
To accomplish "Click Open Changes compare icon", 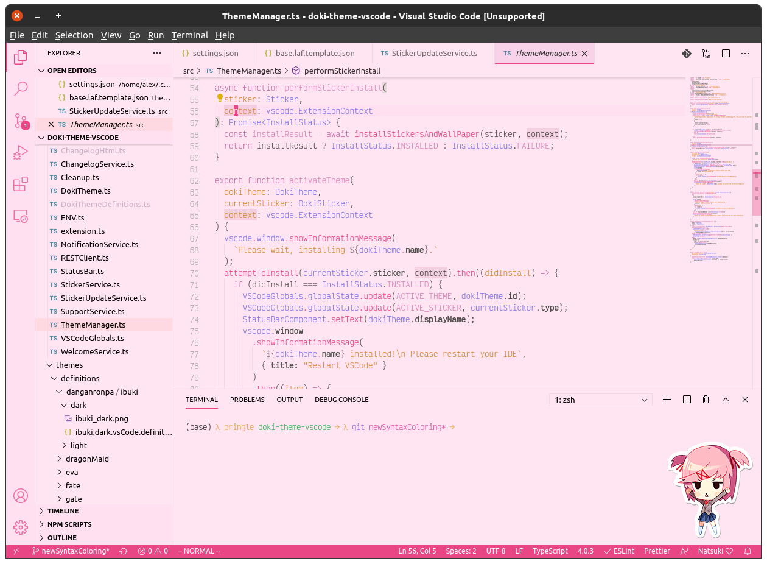I will pos(706,54).
